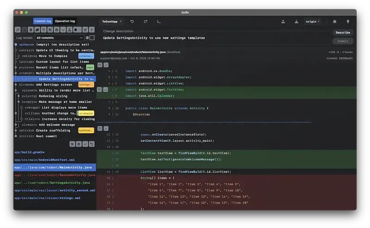Undo the last operation from the top toolbar
Viewport: 370px width, 228px height.
point(132,21)
